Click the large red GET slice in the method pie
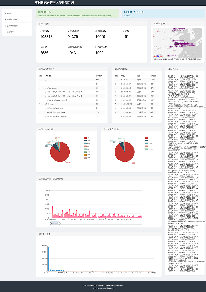This screenshot has height=292, width=206. 125,154
